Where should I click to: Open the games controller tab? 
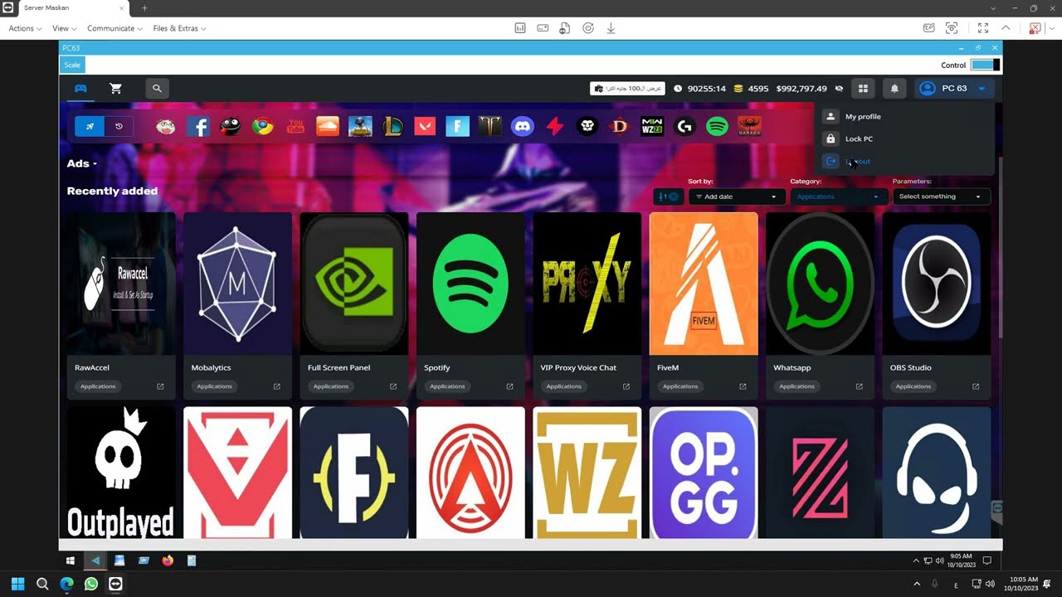click(x=80, y=89)
